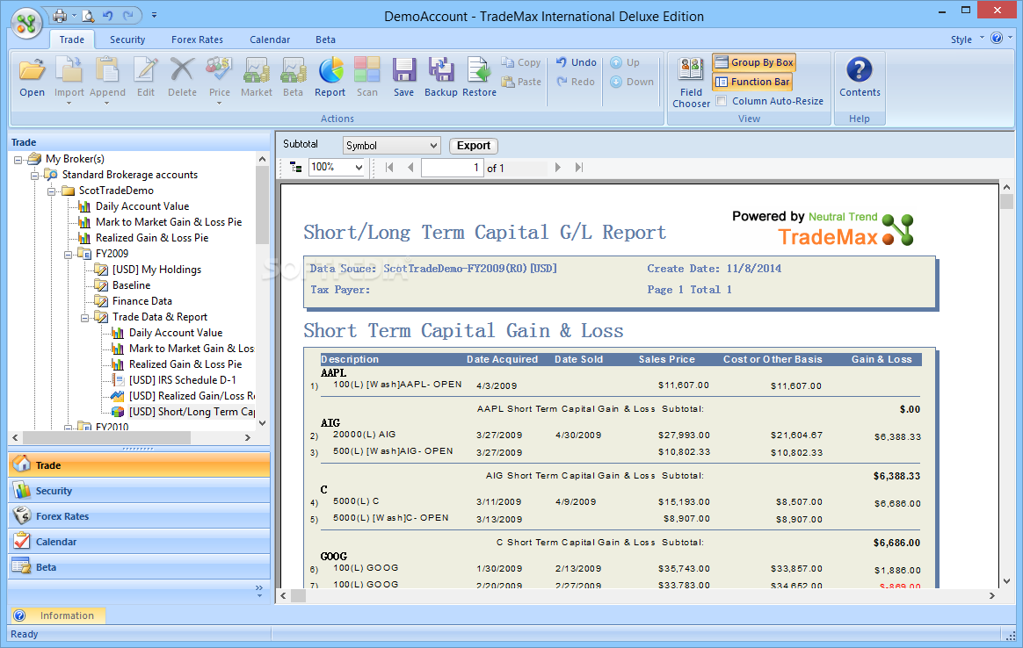Toggle the Function Bar option
The height and width of the screenshot is (648, 1023).
click(752, 82)
